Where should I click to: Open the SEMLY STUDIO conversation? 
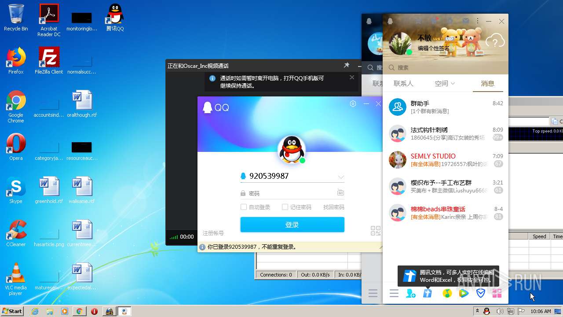coord(446,160)
